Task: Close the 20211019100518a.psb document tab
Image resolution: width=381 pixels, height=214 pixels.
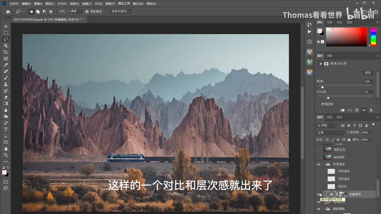Action: pos(84,20)
